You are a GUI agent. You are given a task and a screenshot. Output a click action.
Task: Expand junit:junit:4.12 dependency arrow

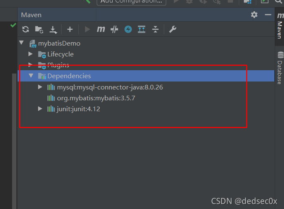pos(40,109)
